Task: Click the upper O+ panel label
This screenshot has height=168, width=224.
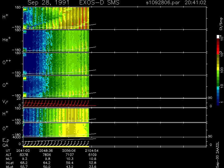Action: (x=5, y=85)
